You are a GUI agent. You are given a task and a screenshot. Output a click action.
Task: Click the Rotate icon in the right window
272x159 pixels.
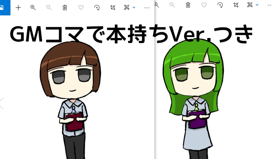(219, 5)
